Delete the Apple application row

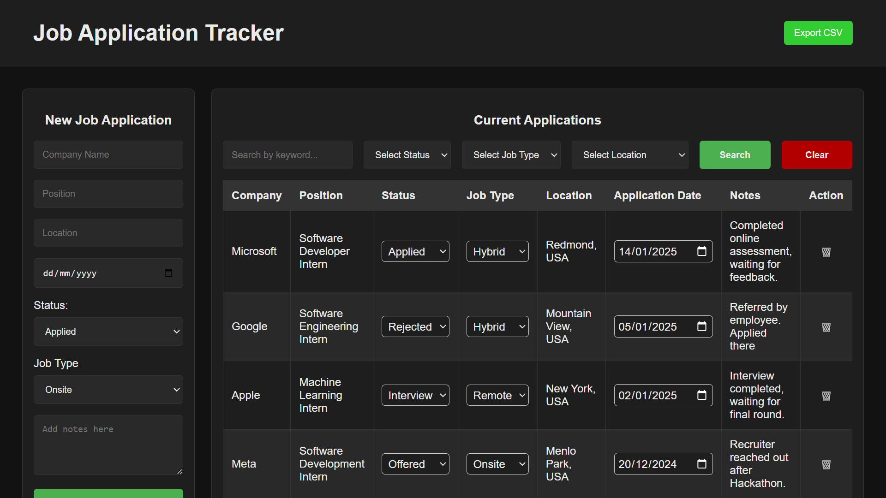(826, 396)
